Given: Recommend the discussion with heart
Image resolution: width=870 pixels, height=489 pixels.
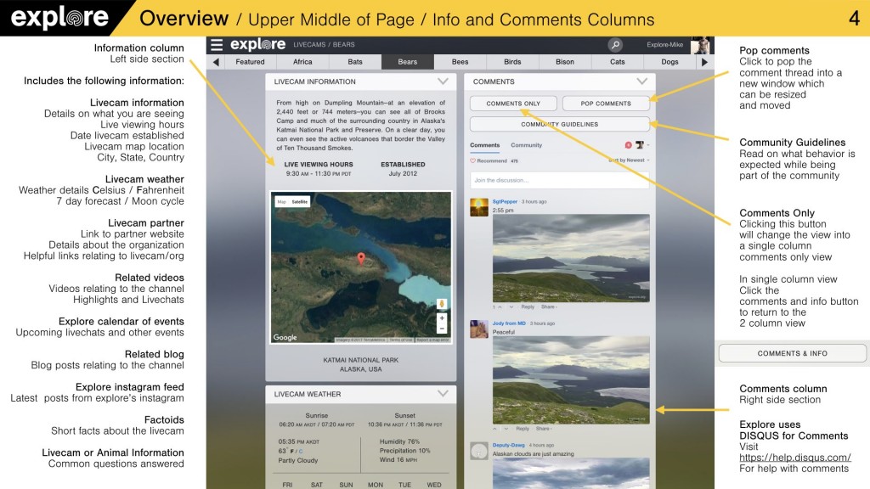Looking at the screenshot, I should coord(489,160).
